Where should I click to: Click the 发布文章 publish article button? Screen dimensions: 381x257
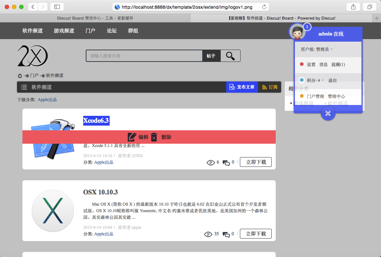pos(242,87)
